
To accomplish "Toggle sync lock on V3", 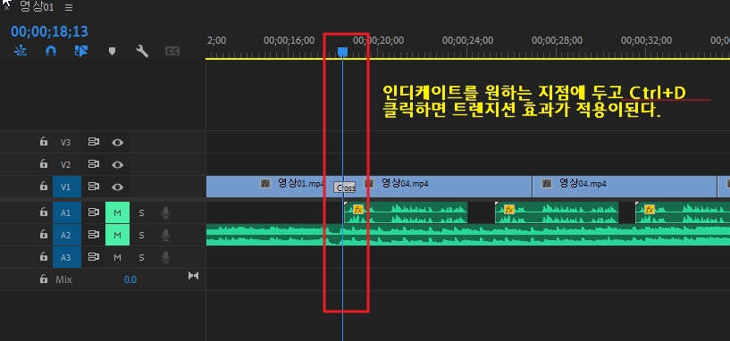I will point(94,142).
